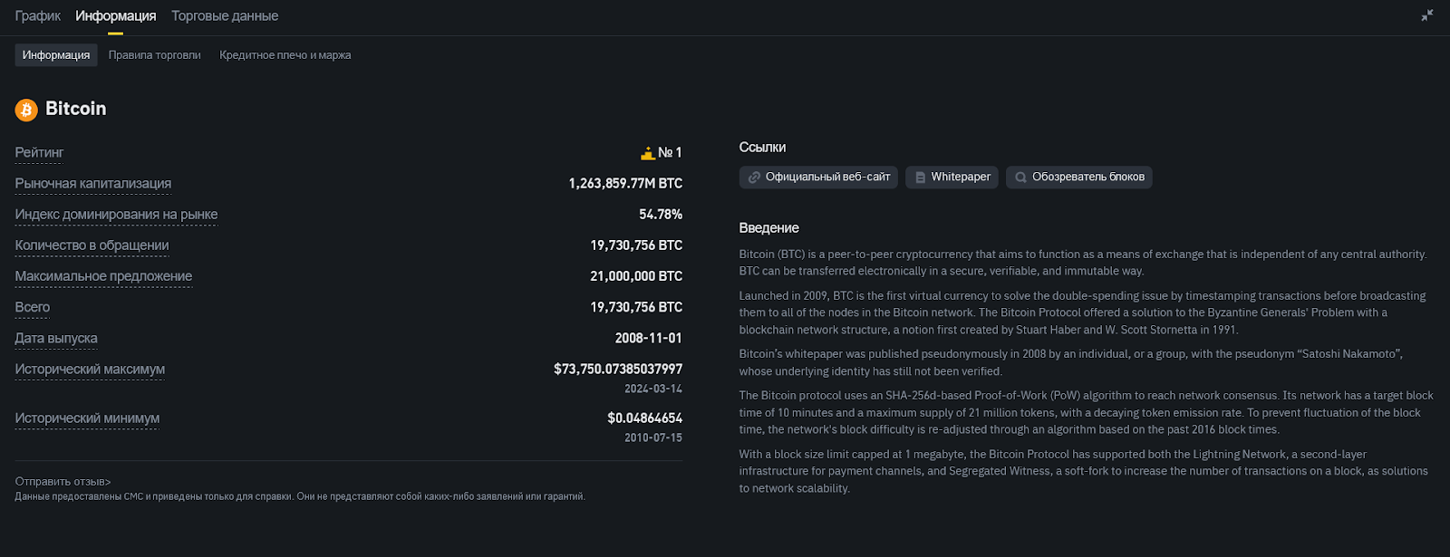Click the document icon on Whitepaper

920,178
